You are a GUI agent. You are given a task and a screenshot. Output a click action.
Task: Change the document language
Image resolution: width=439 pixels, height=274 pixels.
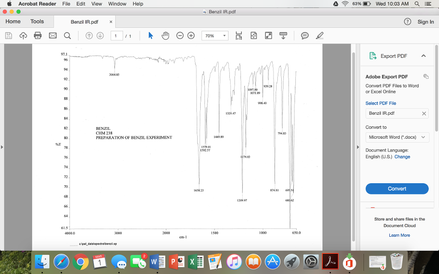click(402, 157)
